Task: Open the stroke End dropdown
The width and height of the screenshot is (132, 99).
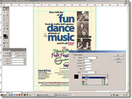Action: [24, 63]
